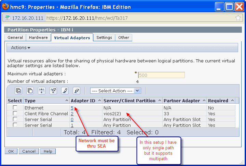246x166 pixels.
Task: Check the Ethernet adapter row checkbox
Action: [x=15, y=108]
